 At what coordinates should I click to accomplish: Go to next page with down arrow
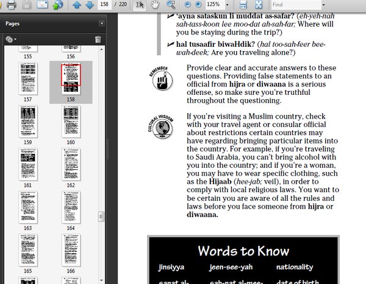[x=90, y=5]
